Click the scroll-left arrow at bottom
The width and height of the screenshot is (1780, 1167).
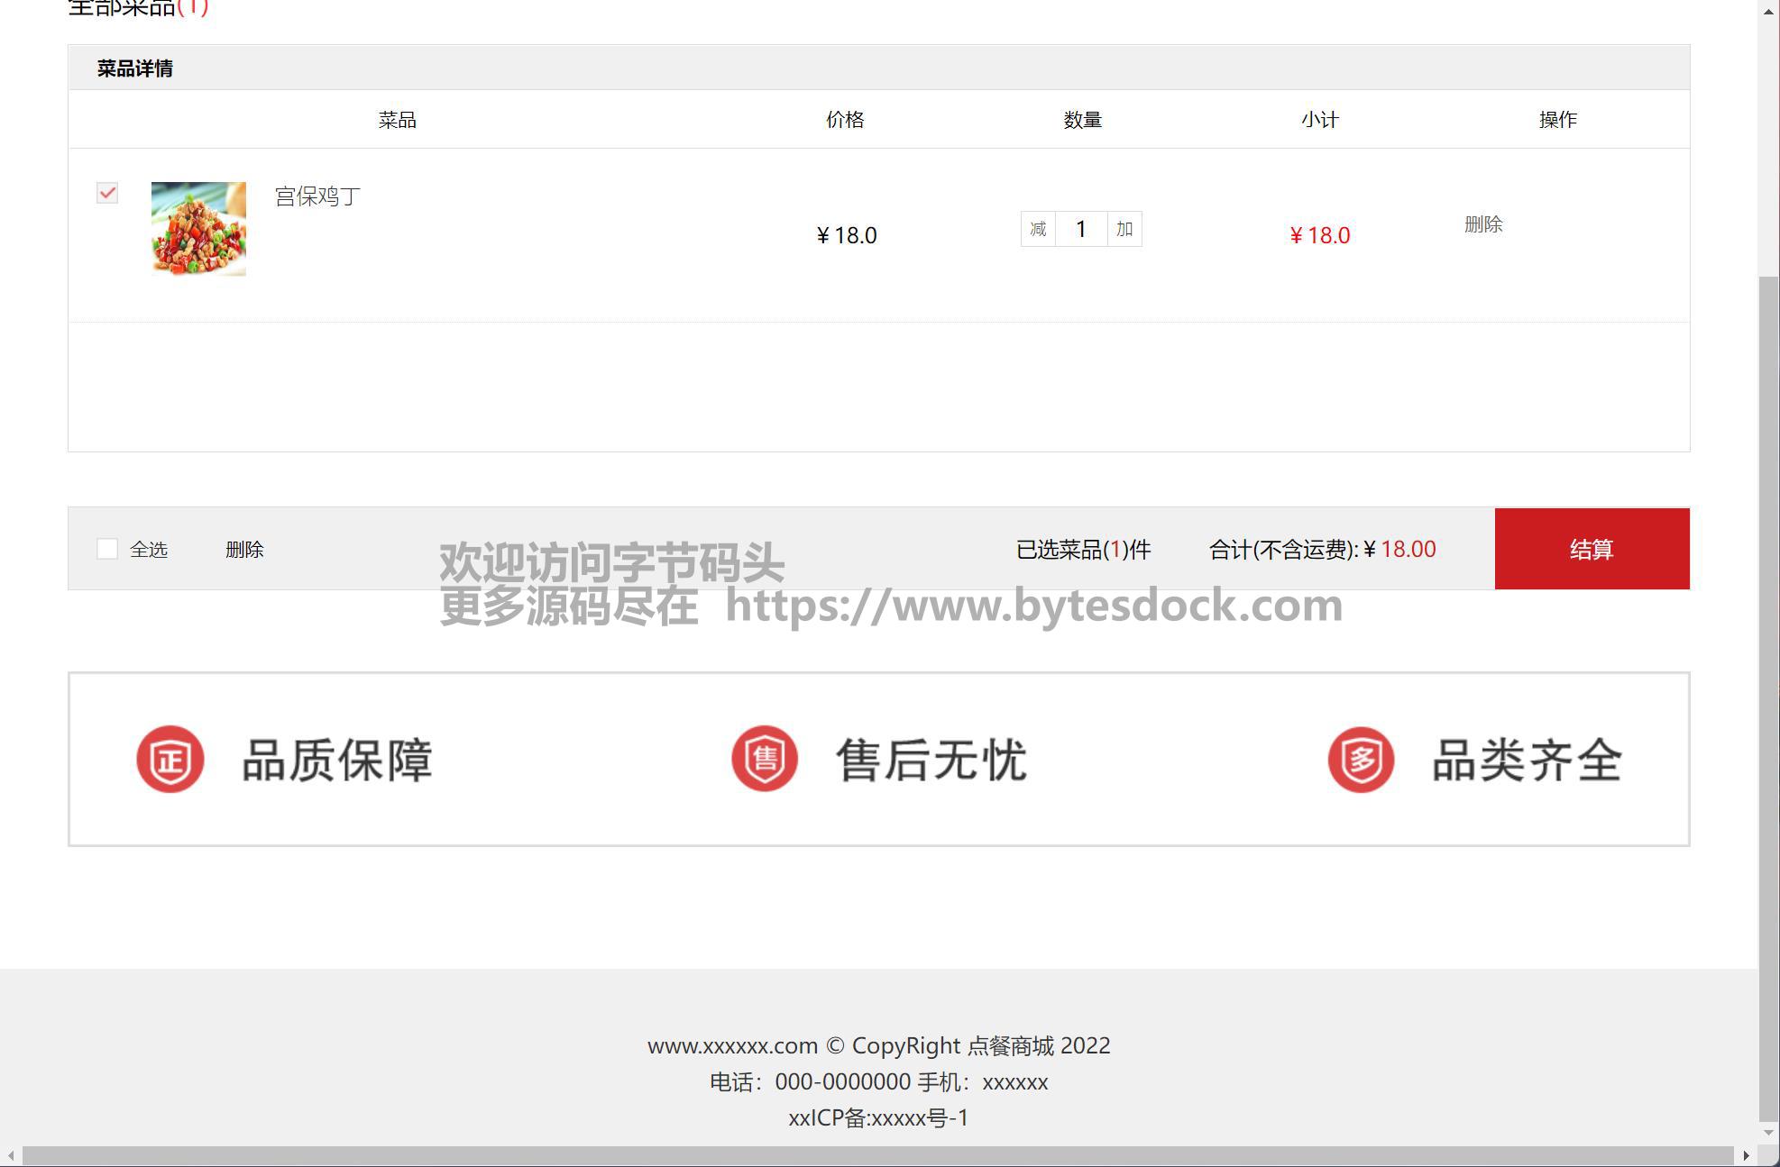coord(10,1155)
